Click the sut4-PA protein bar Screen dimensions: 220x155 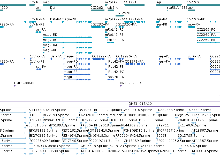tap(191, 59)
